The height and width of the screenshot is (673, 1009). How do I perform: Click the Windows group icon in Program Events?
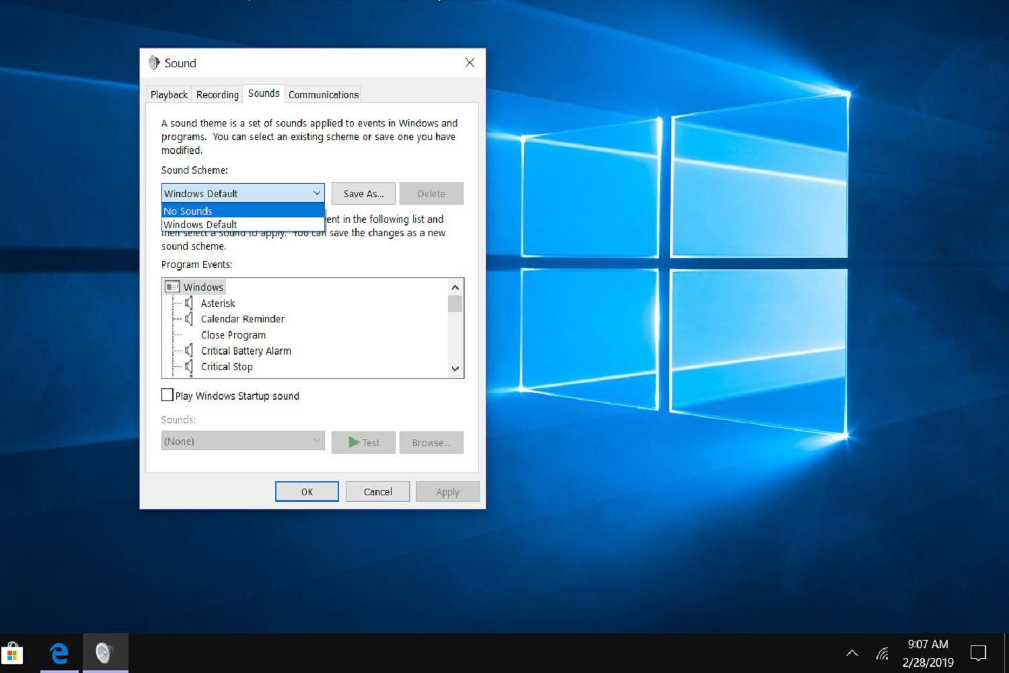(172, 287)
